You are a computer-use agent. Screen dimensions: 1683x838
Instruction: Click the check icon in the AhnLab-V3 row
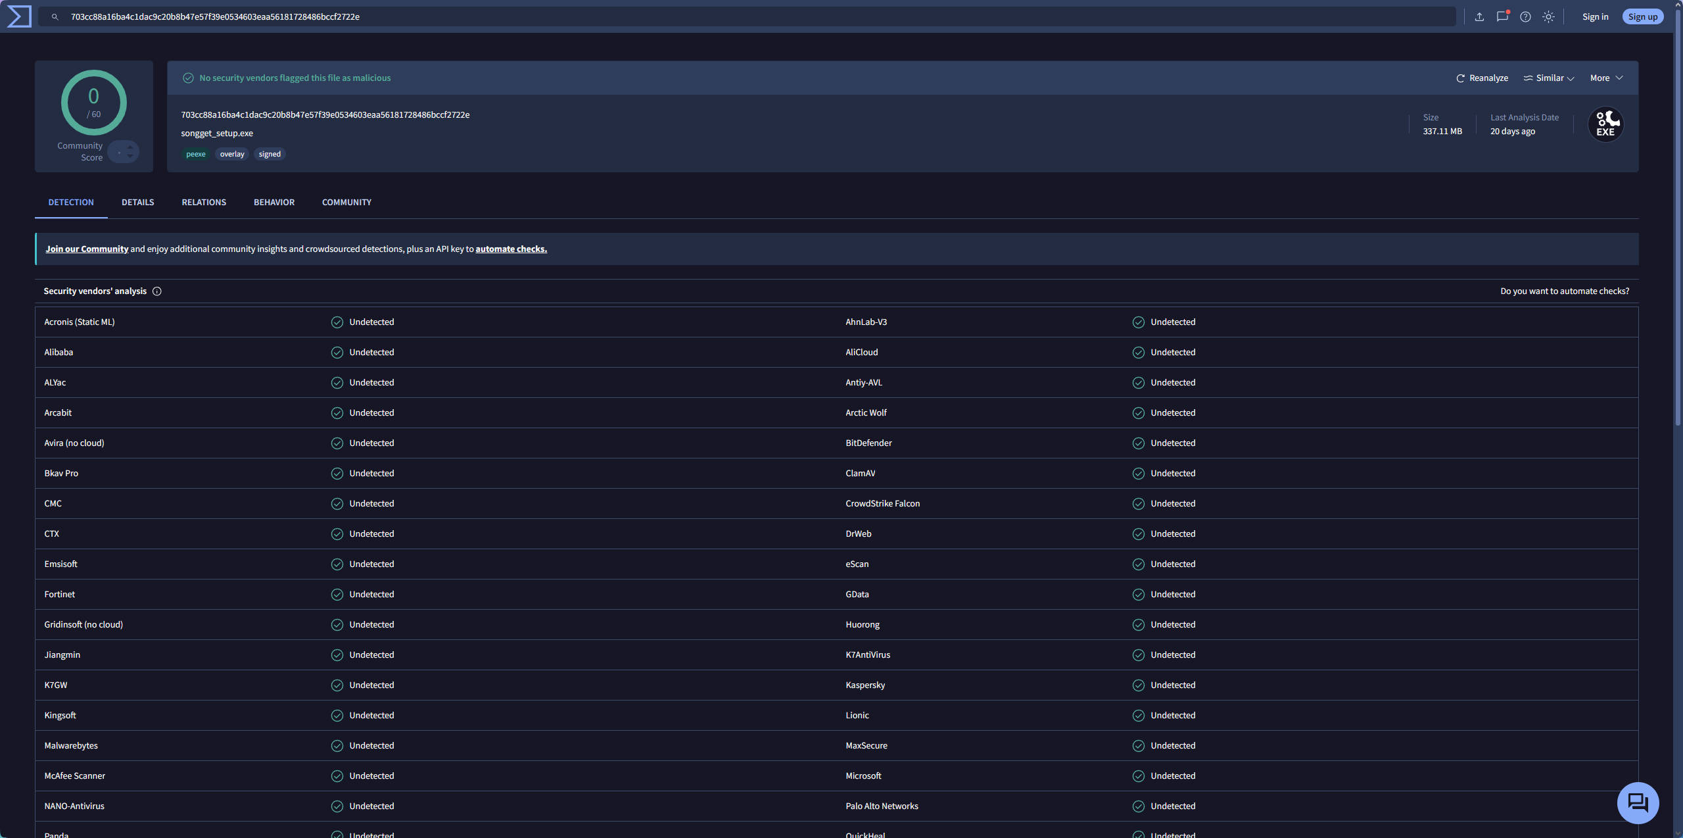pos(1139,322)
